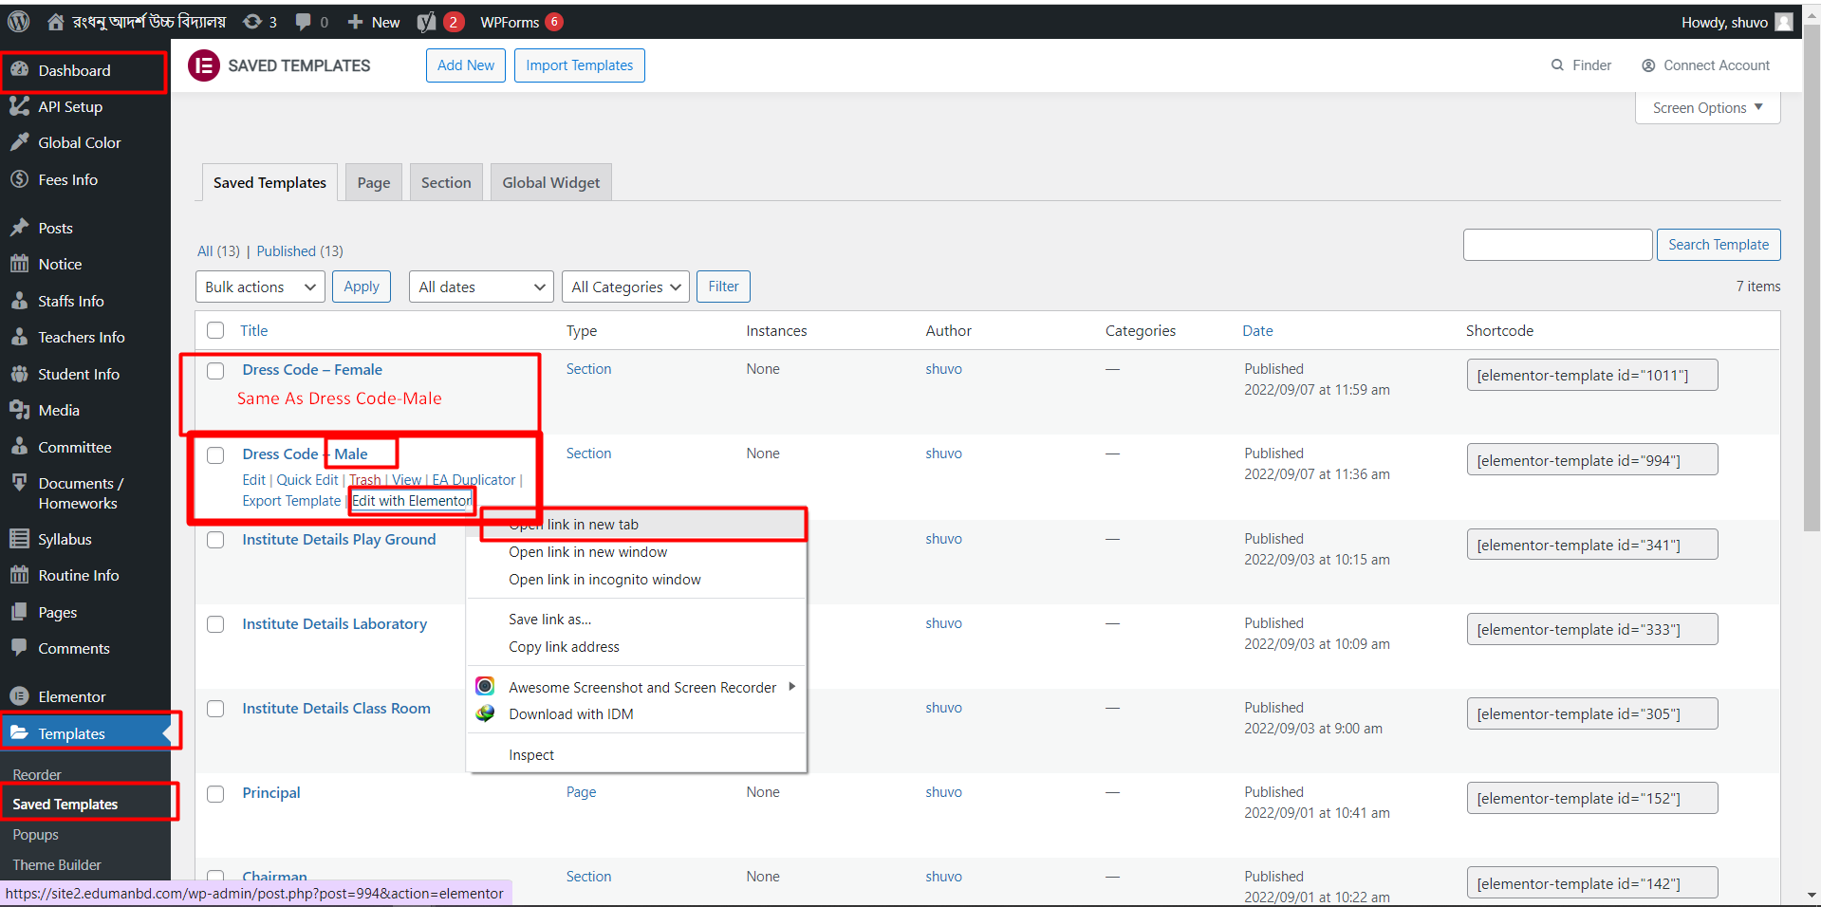1821x907 pixels.
Task: Check the Institute Details Play Ground checkbox
Action: [215, 539]
